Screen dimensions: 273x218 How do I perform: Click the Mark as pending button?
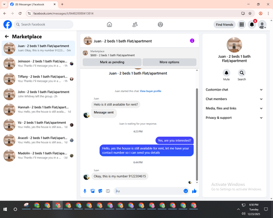[112, 62]
